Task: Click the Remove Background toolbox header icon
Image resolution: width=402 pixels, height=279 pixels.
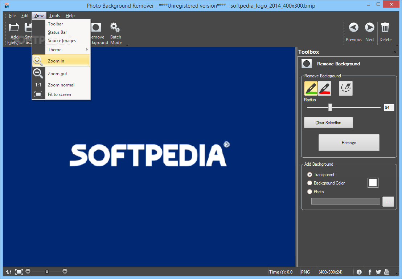Action: tap(306, 64)
